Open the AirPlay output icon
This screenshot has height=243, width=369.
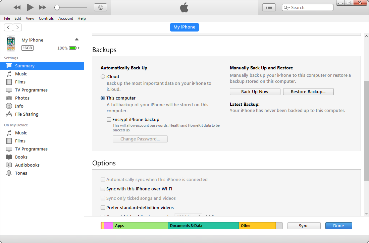101,7
